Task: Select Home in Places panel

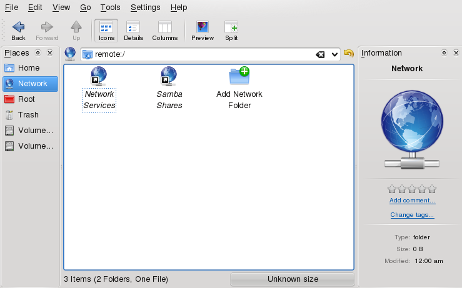Action: tap(30, 68)
